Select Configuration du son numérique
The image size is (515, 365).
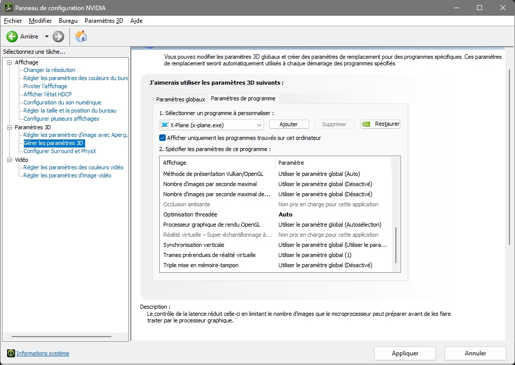coord(62,102)
